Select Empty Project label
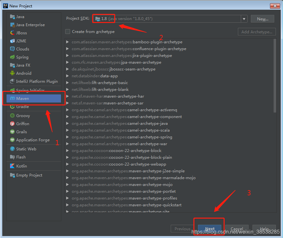This screenshot has height=238, width=283. point(29,175)
